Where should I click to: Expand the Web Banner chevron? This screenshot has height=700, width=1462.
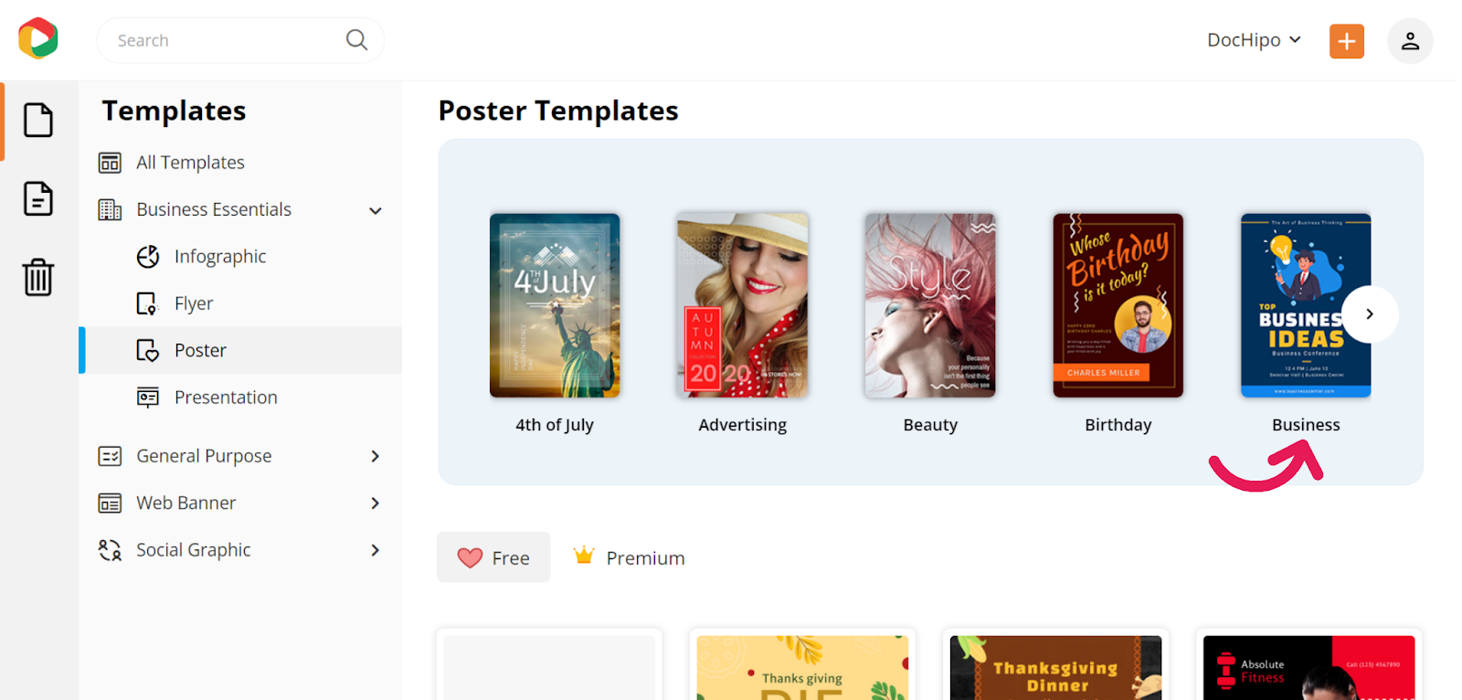(376, 504)
